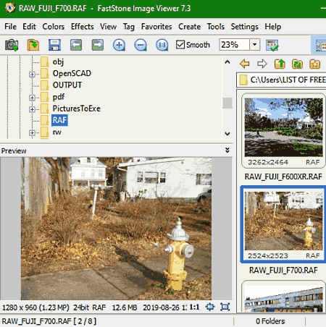Click the Preview panel header label
This screenshot has height=327, width=326.
pyautogui.click(x=14, y=150)
